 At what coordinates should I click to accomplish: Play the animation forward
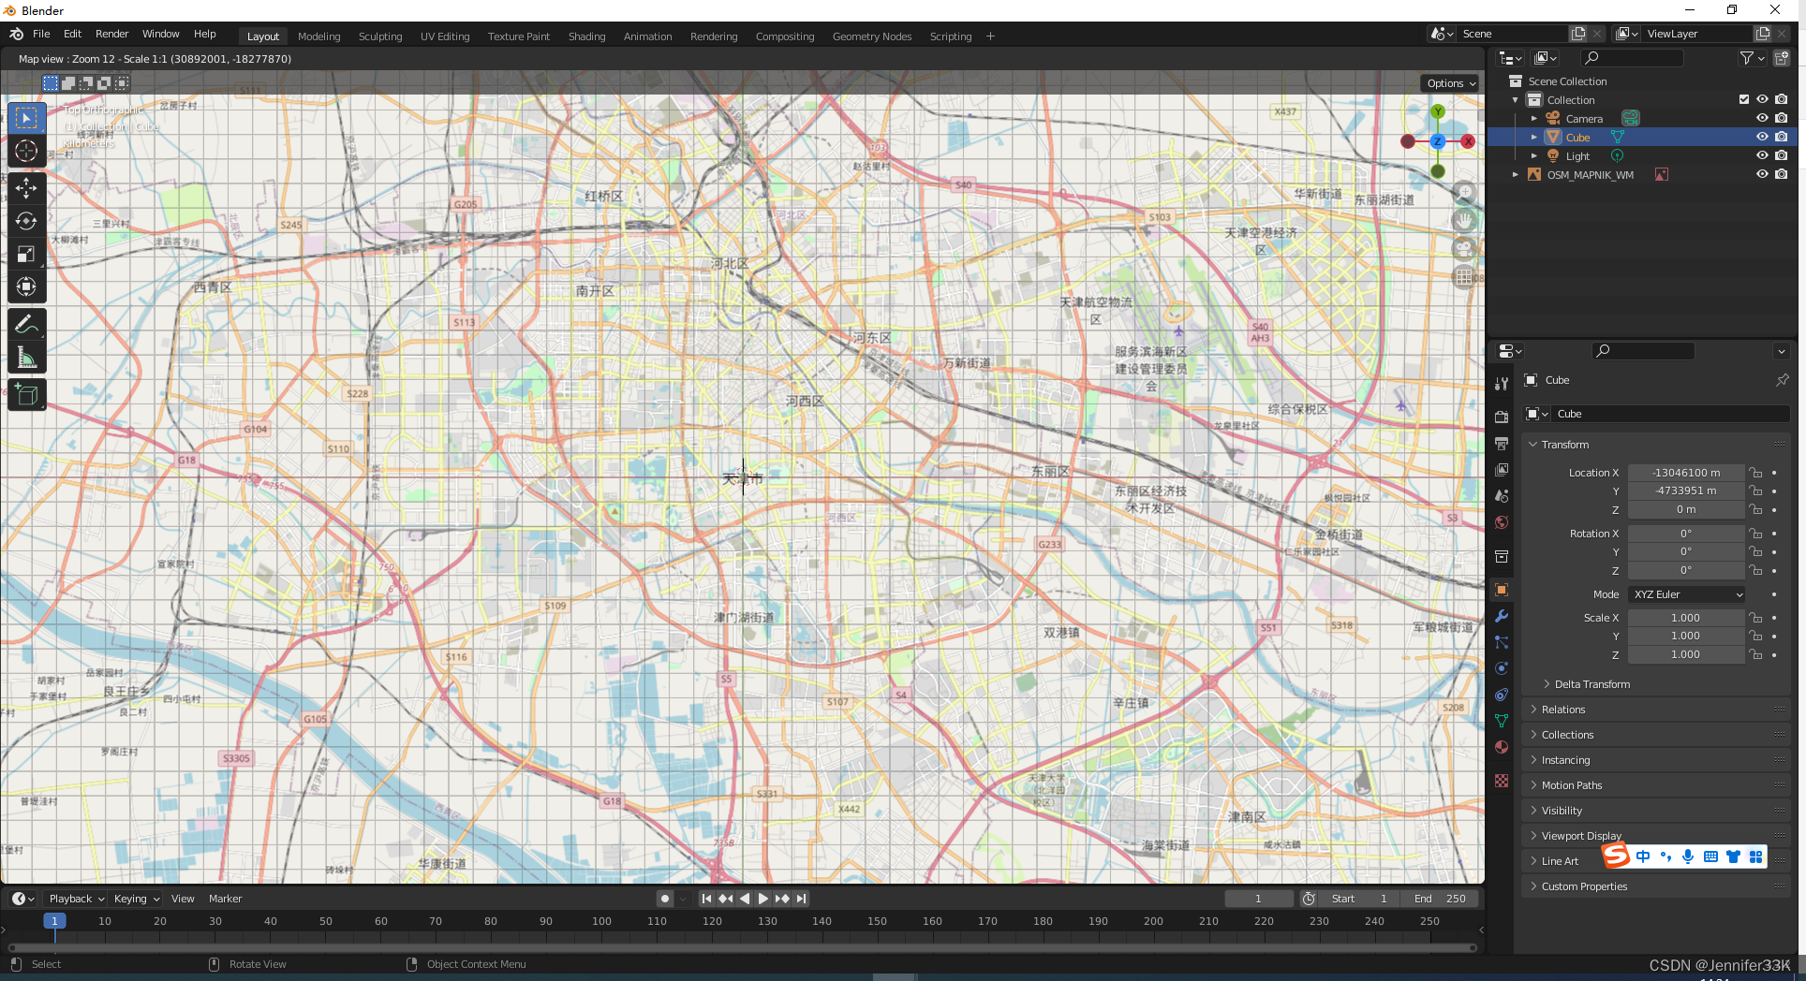pos(762,899)
